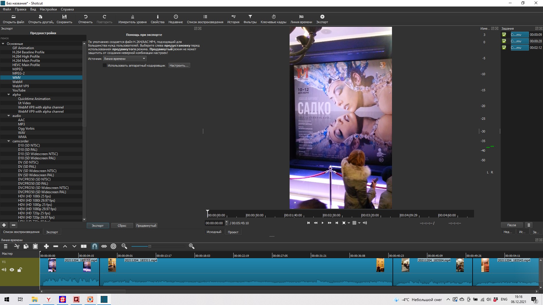The width and height of the screenshot is (543, 305).
Task: Lift the clip with the up-arrow icon
Action: [65, 246]
